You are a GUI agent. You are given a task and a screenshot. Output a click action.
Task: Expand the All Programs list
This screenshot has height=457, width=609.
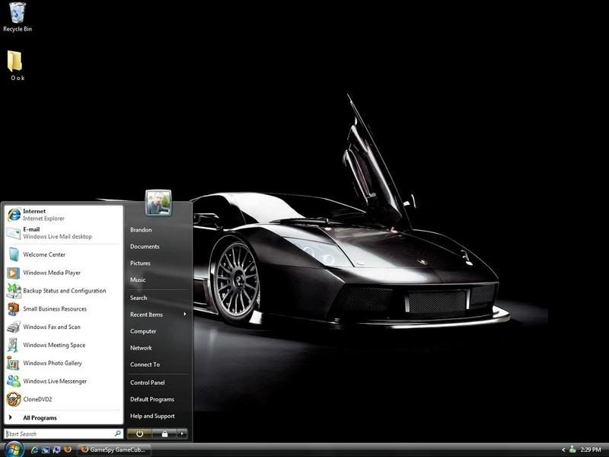[40, 417]
